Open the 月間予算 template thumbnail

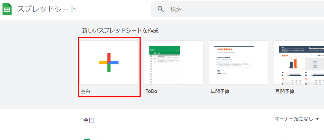(x=299, y=62)
